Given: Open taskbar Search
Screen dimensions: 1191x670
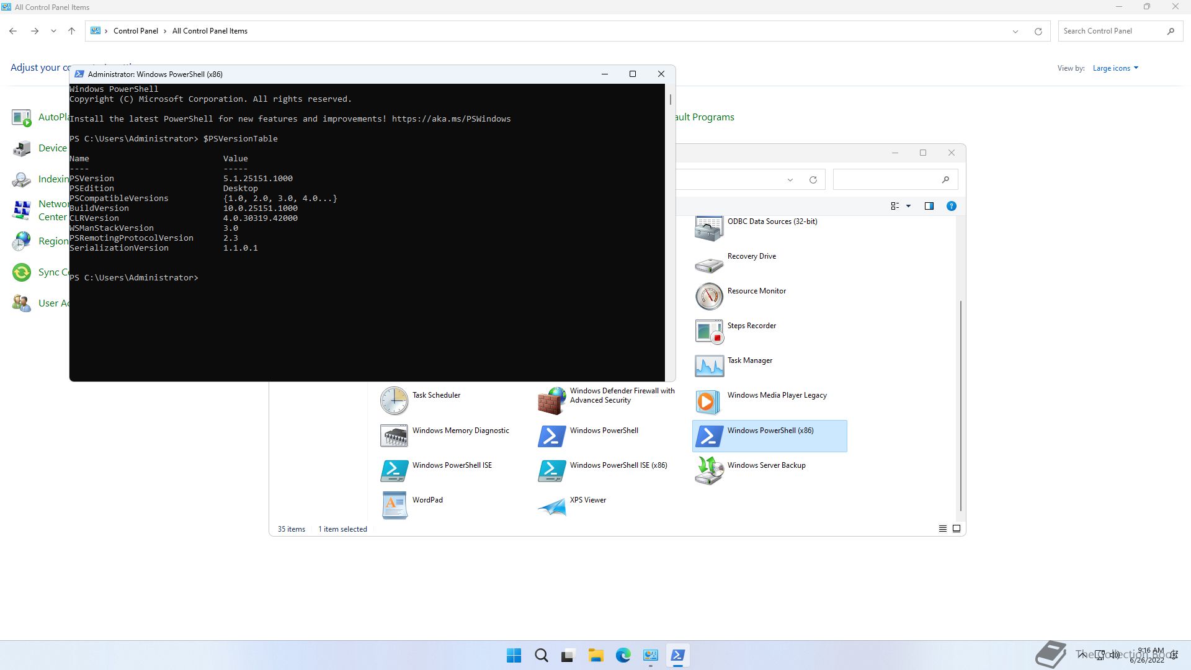Looking at the screenshot, I should [x=541, y=655].
